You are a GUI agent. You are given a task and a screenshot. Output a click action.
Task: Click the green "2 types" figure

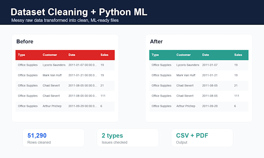click(x=112, y=136)
